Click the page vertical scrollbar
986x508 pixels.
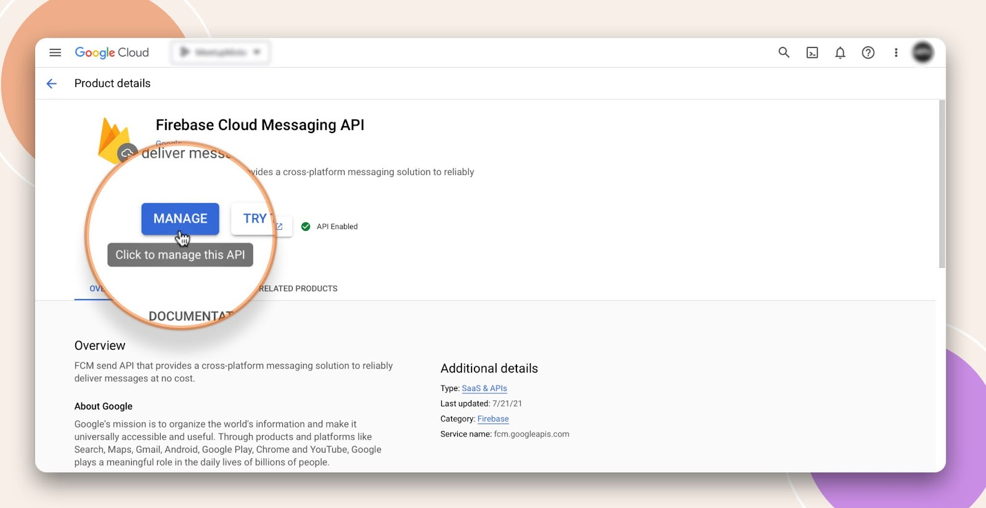click(942, 185)
